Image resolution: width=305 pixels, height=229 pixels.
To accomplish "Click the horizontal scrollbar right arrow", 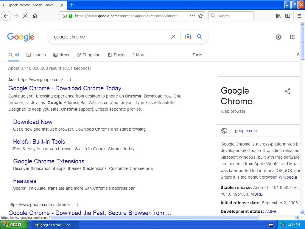I will (x=297, y=217).
